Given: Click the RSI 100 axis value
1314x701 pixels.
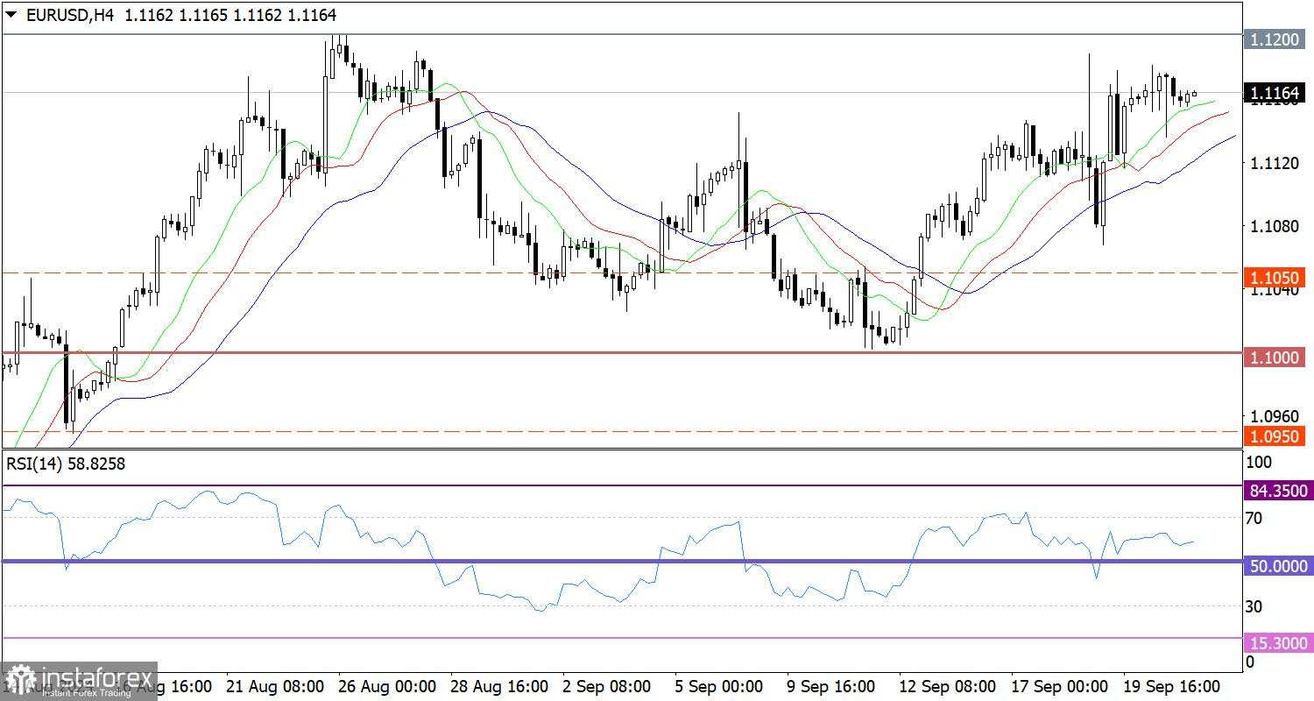Looking at the screenshot, I should tap(1258, 461).
